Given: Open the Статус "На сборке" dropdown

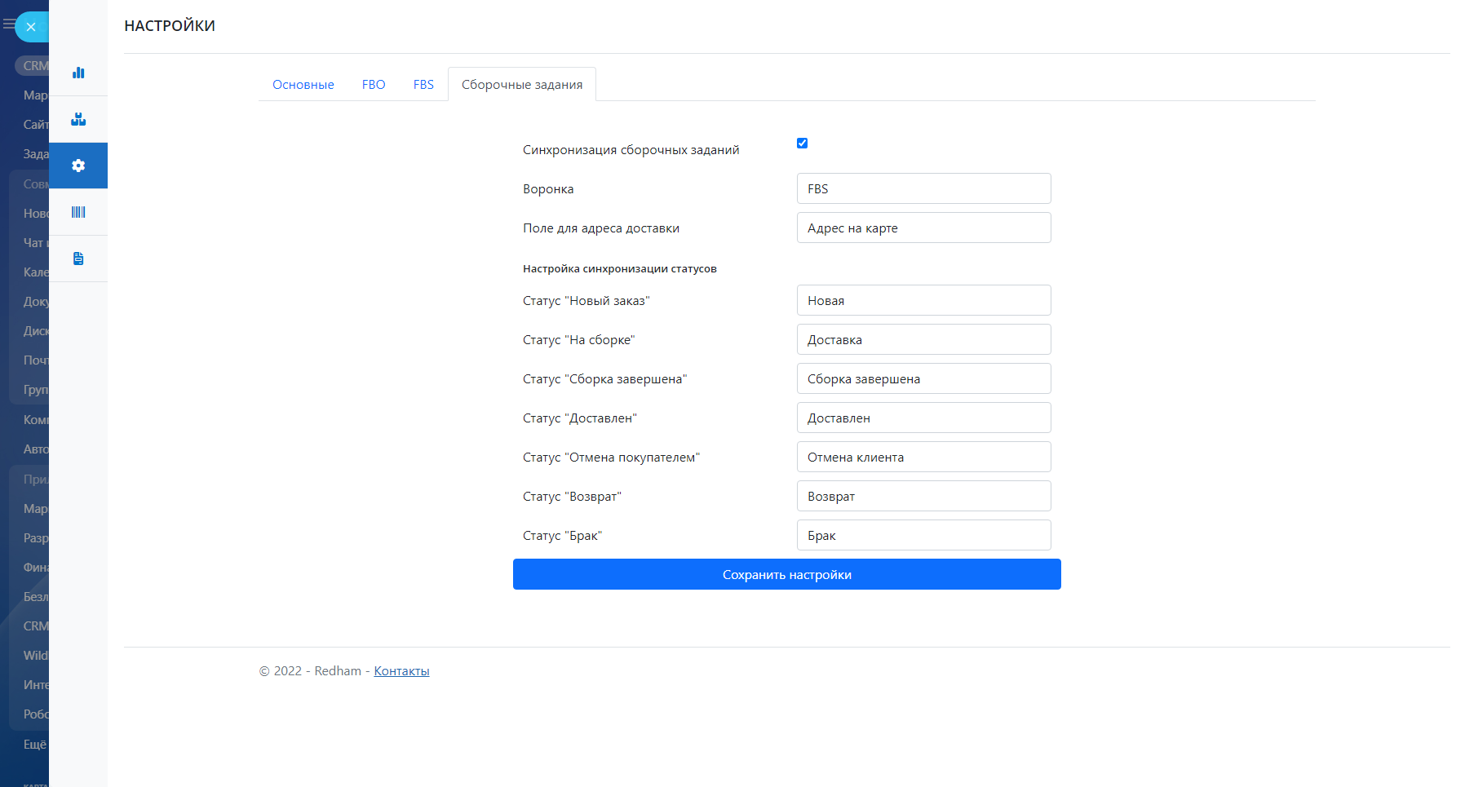Looking at the screenshot, I should coord(923,339).
